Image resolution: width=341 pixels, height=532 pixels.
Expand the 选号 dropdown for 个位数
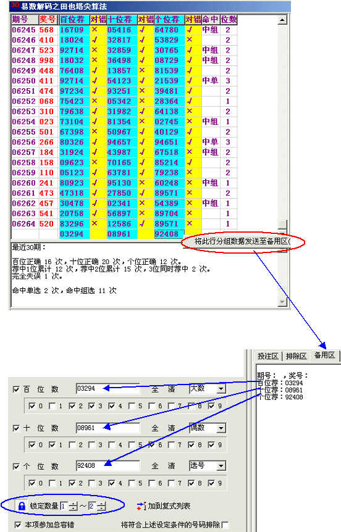tap(221, 466)
